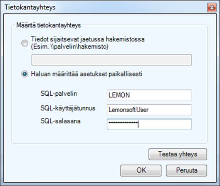Focus the SQL-palvelin field containing LEMON
220x186 pixels.
[149, 95]
